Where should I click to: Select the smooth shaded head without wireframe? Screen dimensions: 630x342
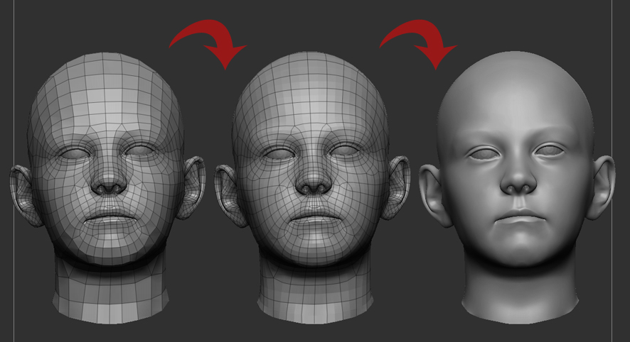pos(517,187)
